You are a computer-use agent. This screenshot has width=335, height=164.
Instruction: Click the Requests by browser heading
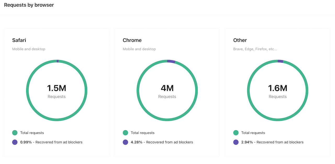pos(29,5)
